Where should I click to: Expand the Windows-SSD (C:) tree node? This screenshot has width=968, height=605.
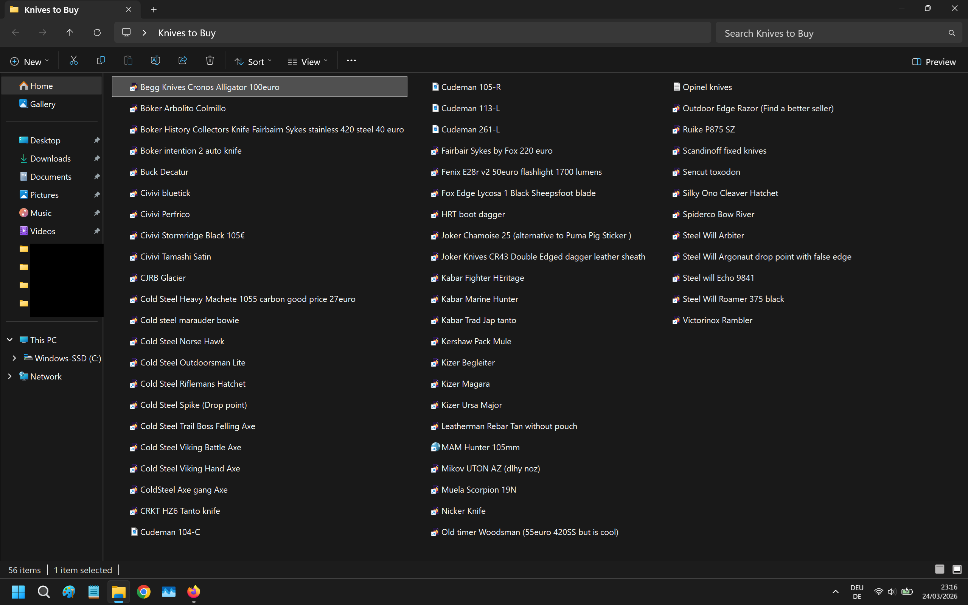pyautogui.click(x=14, y=358)
